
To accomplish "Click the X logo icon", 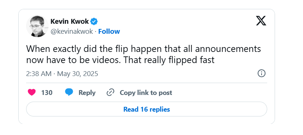I will (261, 21).
